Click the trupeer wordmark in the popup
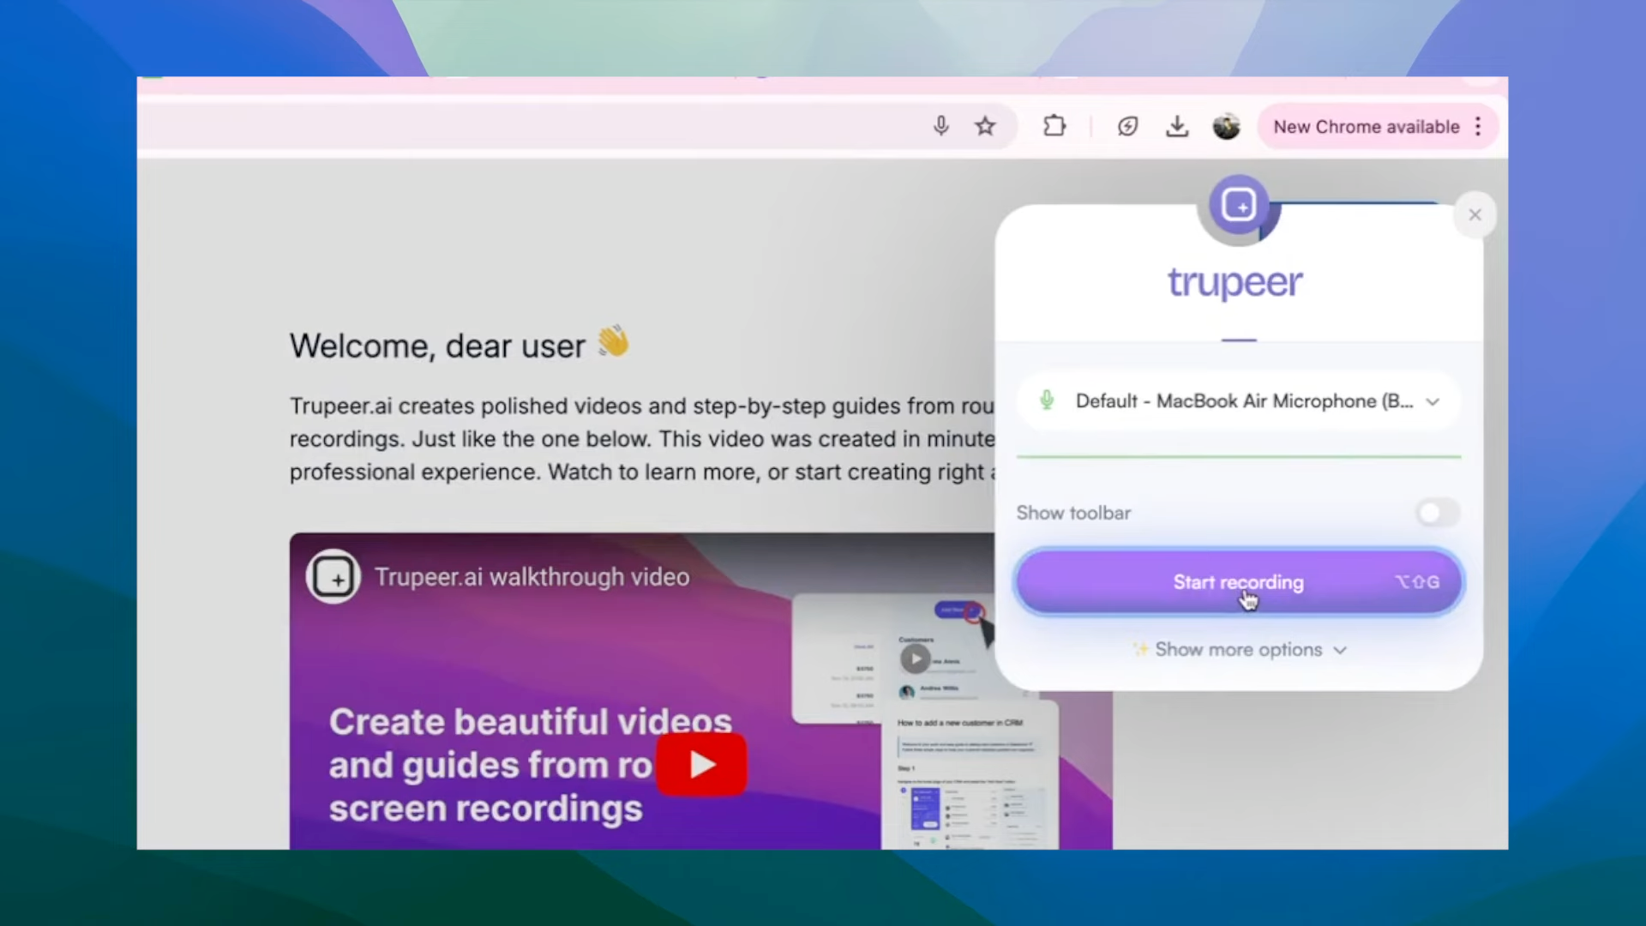Viewport: 1646px width, 926px height. (x=1235, y=282)
